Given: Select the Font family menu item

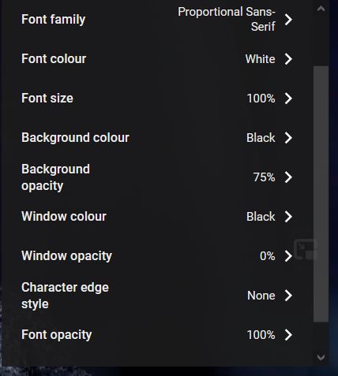Looking at the screenshot, I should [157, 20].
